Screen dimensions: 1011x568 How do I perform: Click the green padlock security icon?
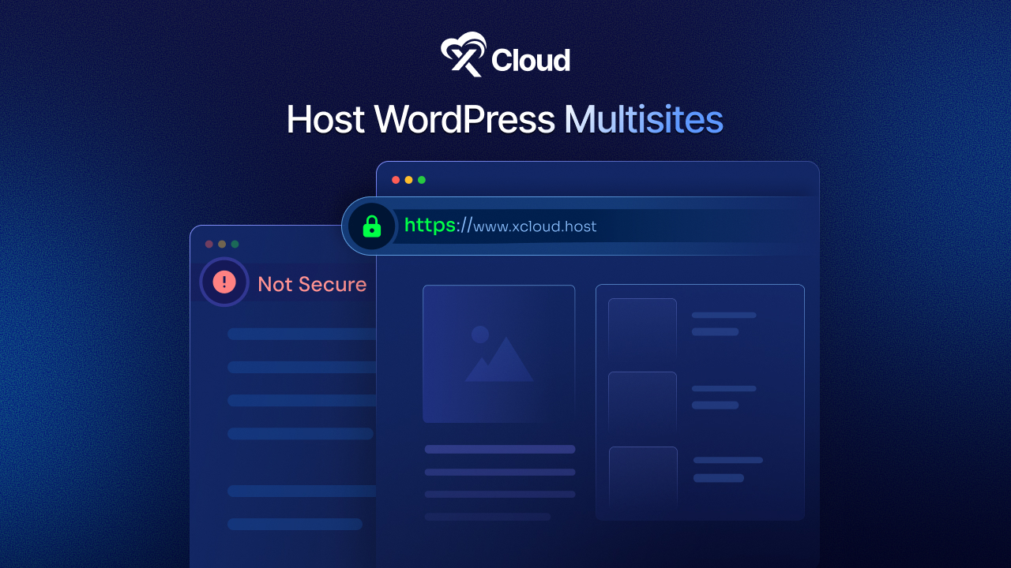[370, 226]
